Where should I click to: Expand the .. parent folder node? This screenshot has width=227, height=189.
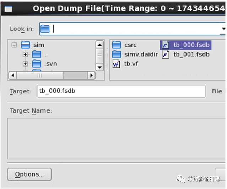click(x=25, y=55)
